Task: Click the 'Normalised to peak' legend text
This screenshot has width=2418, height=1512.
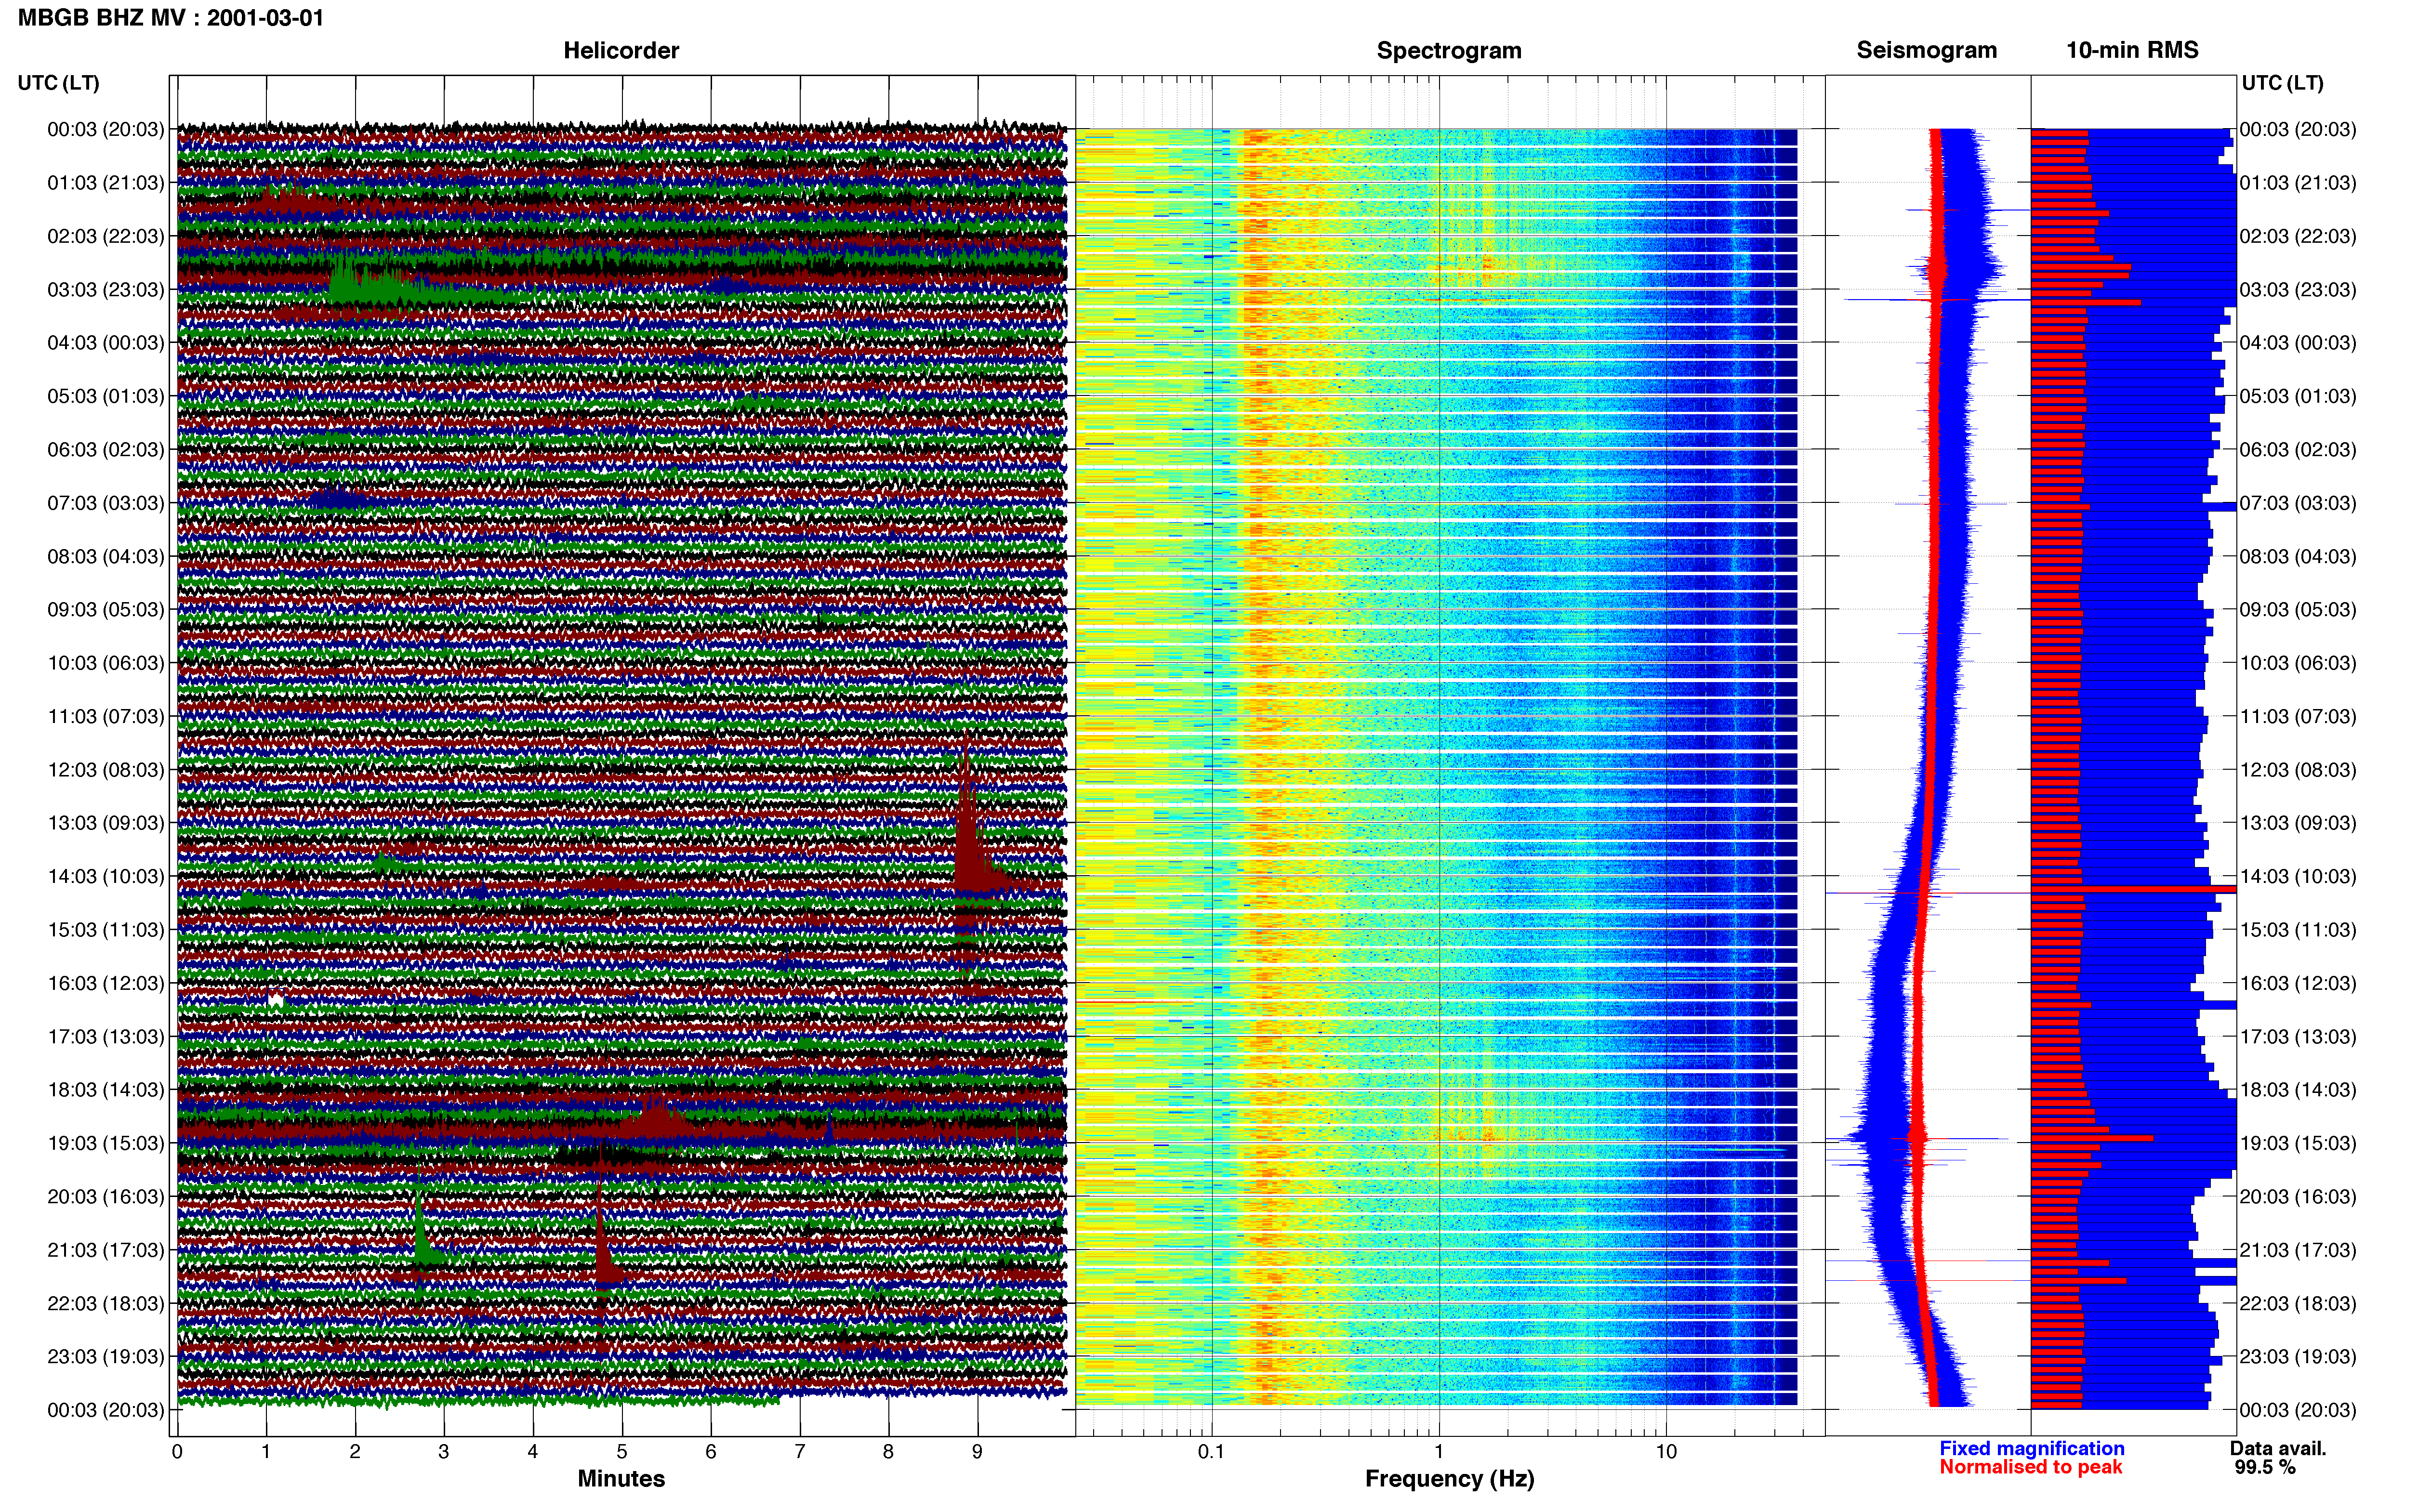Action: (x=2030, y=1467)
